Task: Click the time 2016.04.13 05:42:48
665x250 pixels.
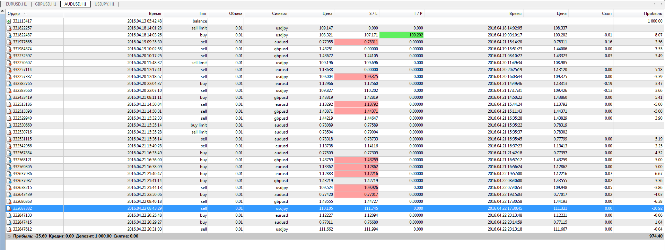Action: tap(145, 21)
